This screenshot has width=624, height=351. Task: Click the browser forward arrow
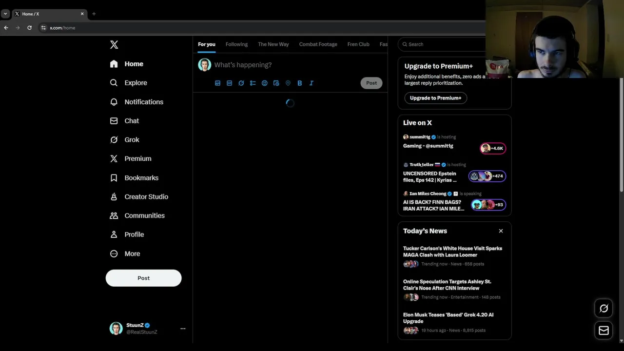[18, 28]
